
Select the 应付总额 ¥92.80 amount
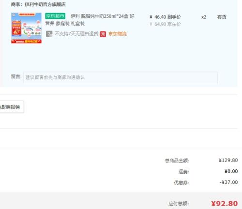click(x=225, y=204)
